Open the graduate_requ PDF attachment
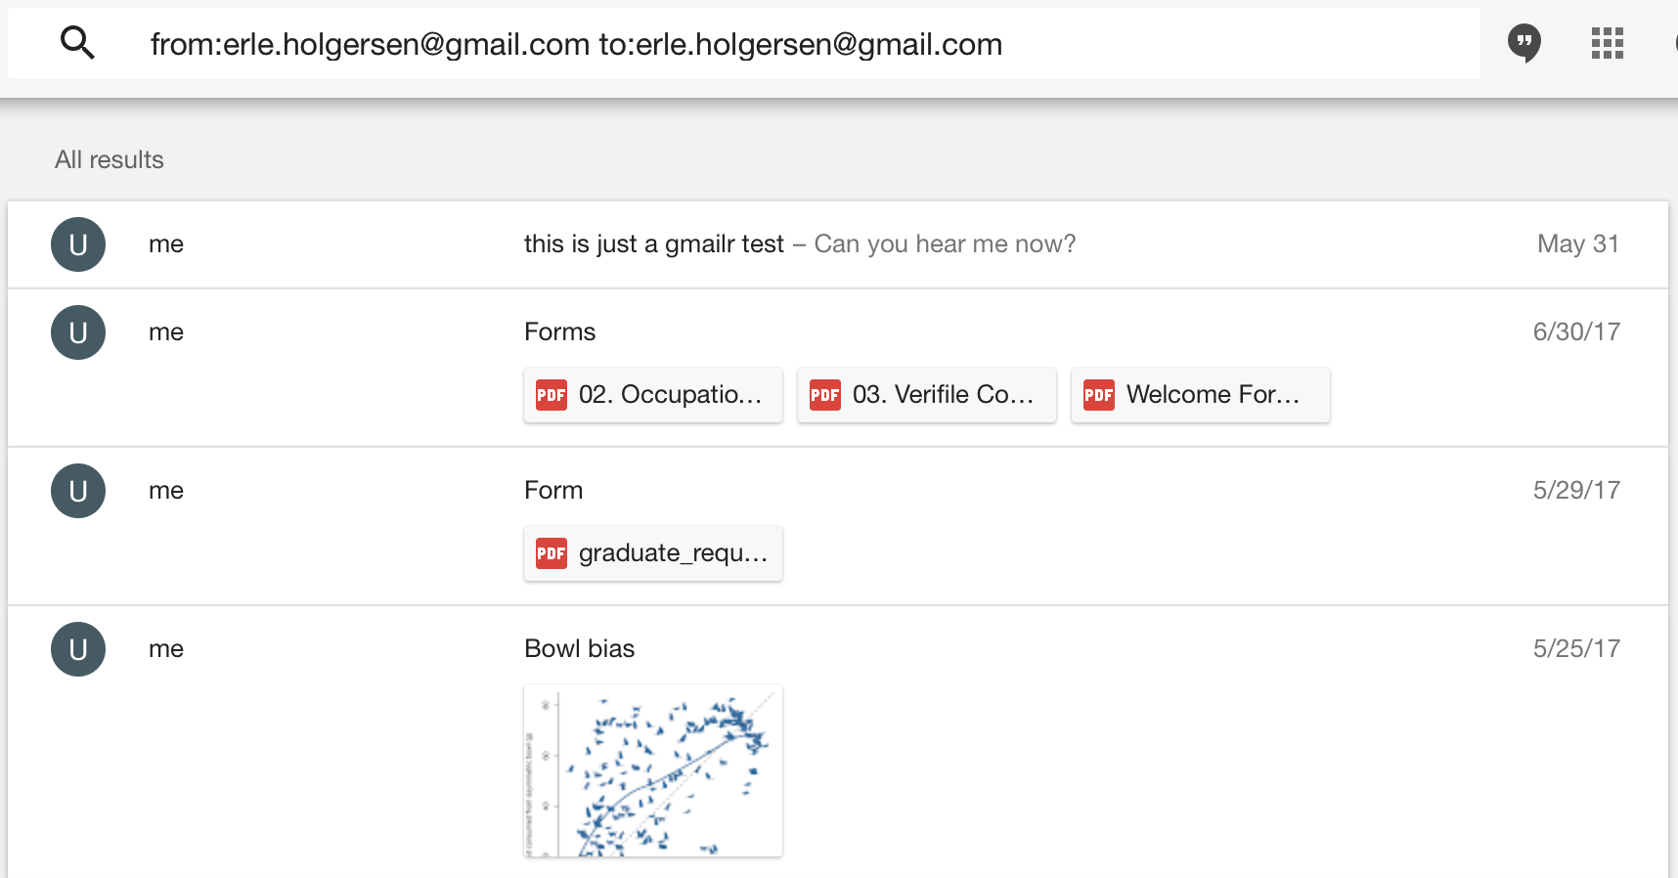This screenshot has height=878, width=1678. point(673,553)
